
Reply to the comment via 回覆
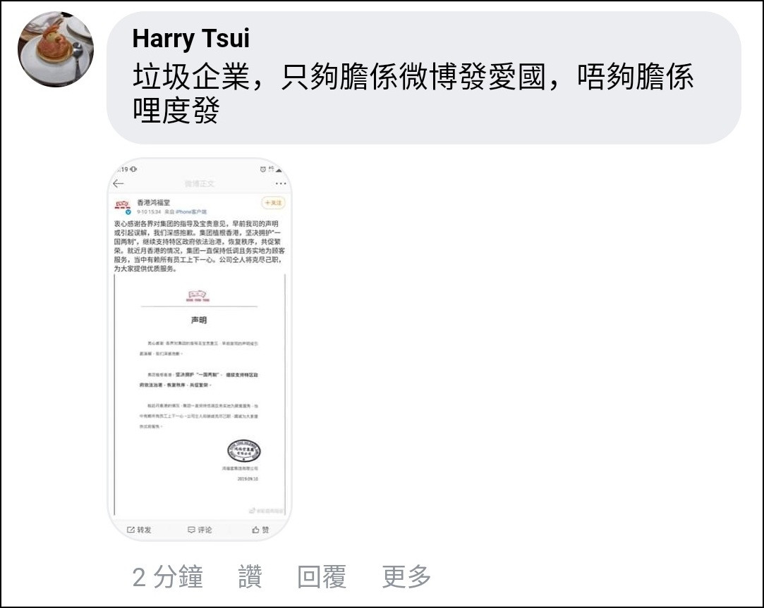[322, 576]
